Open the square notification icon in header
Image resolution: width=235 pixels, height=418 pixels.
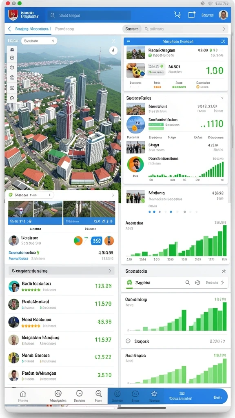point(192,15)
